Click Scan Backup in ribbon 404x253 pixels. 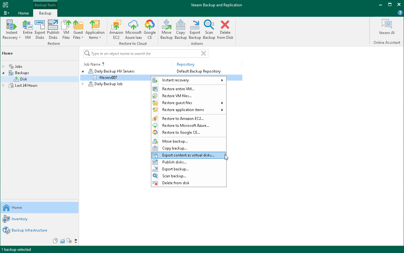pyautogui.click(x=209, y=30)
